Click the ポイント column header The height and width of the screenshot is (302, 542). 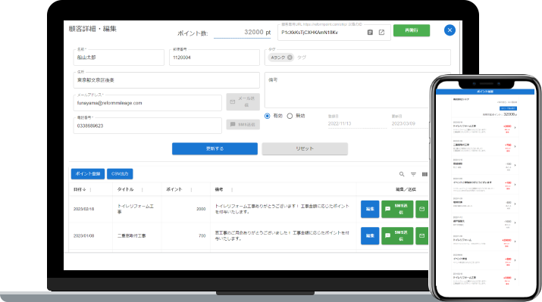pos(174,189)
